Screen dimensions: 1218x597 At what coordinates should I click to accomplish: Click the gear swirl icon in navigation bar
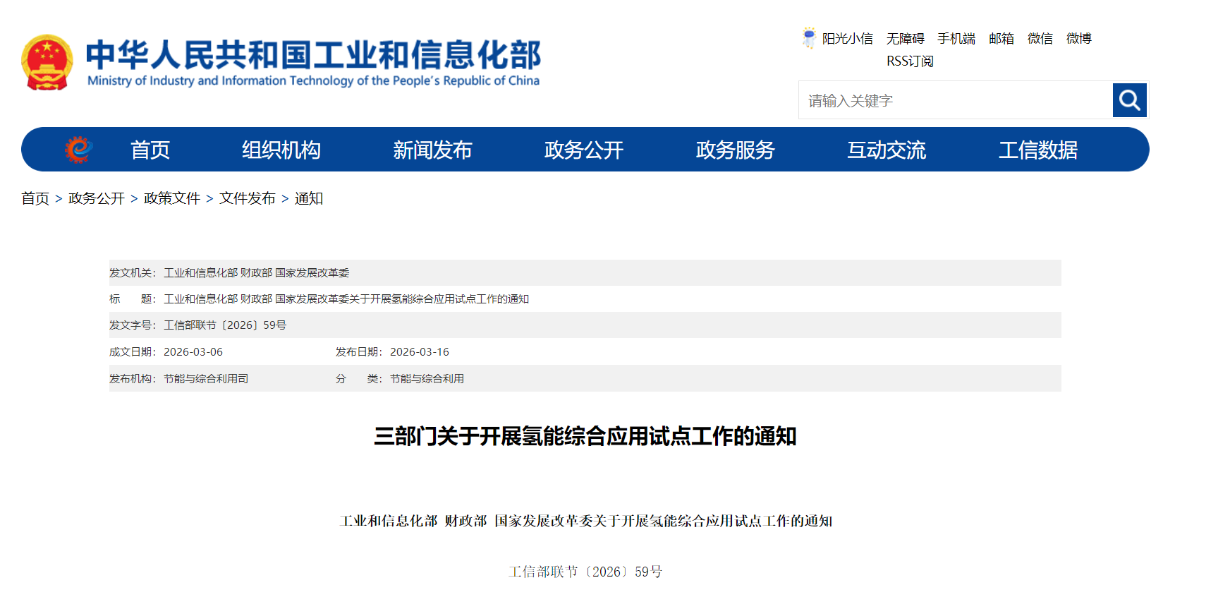coord(78,150)
